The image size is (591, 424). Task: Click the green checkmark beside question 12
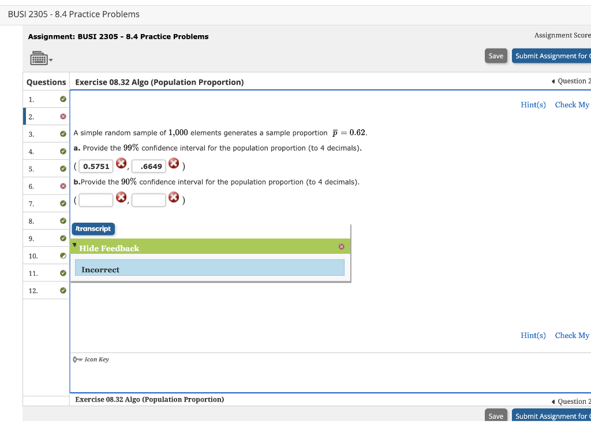pos(62,290)
